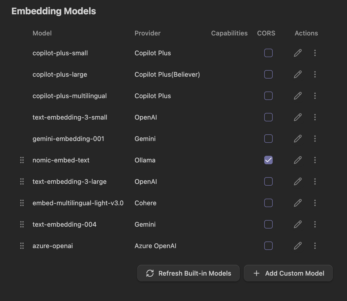Edit the gemini-embedding-001 model
The image size is (347, 301).
pyautogui.click(x=298, y=139)
